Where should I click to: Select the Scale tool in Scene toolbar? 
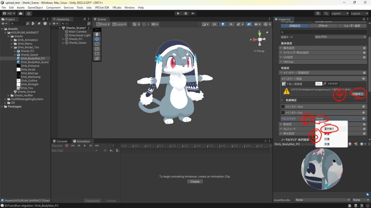pos(97,49)
